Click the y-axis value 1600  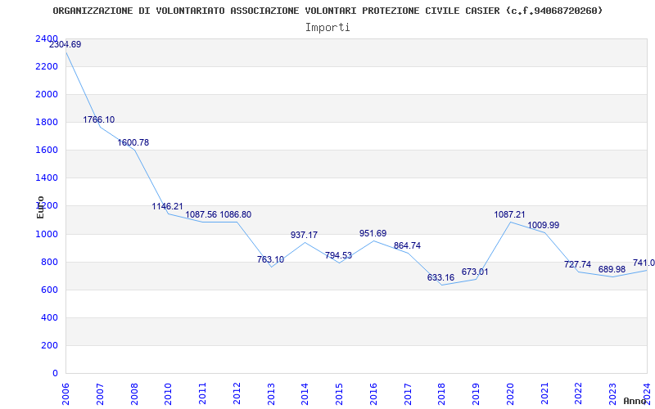point(47,151)
